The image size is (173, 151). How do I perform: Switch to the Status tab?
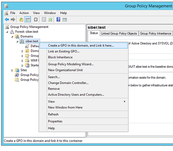[94, 33]
